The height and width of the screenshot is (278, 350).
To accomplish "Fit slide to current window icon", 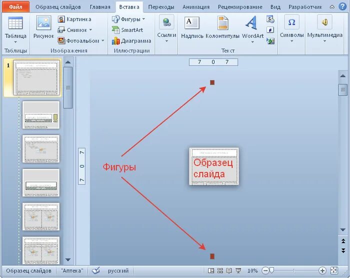I will [x=334, y=270].
